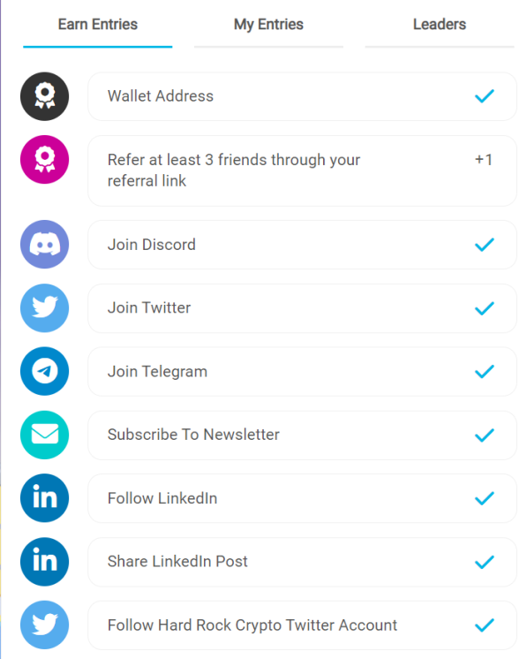The height and width of the screenshot is (659, 527).
Task: Click the checkmark on Wallet Address entry
Action: [x=484, y=96]
